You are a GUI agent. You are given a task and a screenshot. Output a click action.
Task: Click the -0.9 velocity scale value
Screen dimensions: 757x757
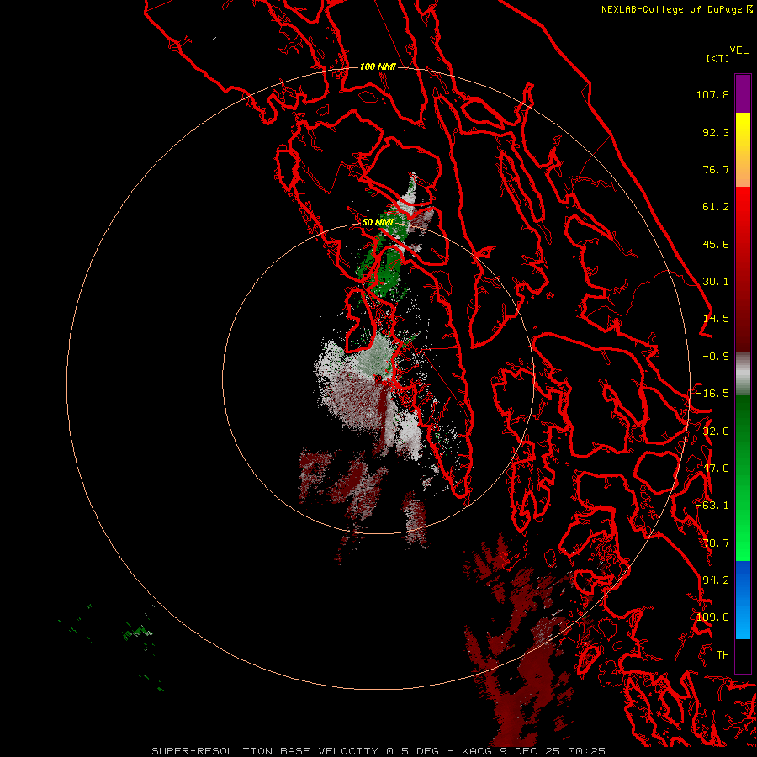[716, 357]
